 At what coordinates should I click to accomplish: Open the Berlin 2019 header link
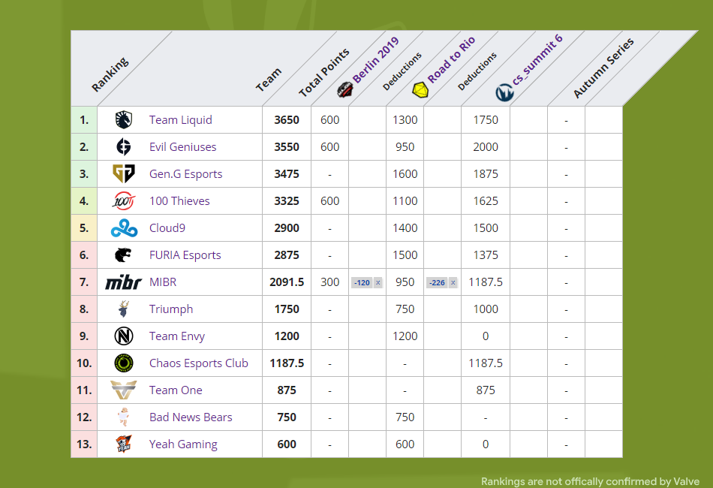(375, 59)
